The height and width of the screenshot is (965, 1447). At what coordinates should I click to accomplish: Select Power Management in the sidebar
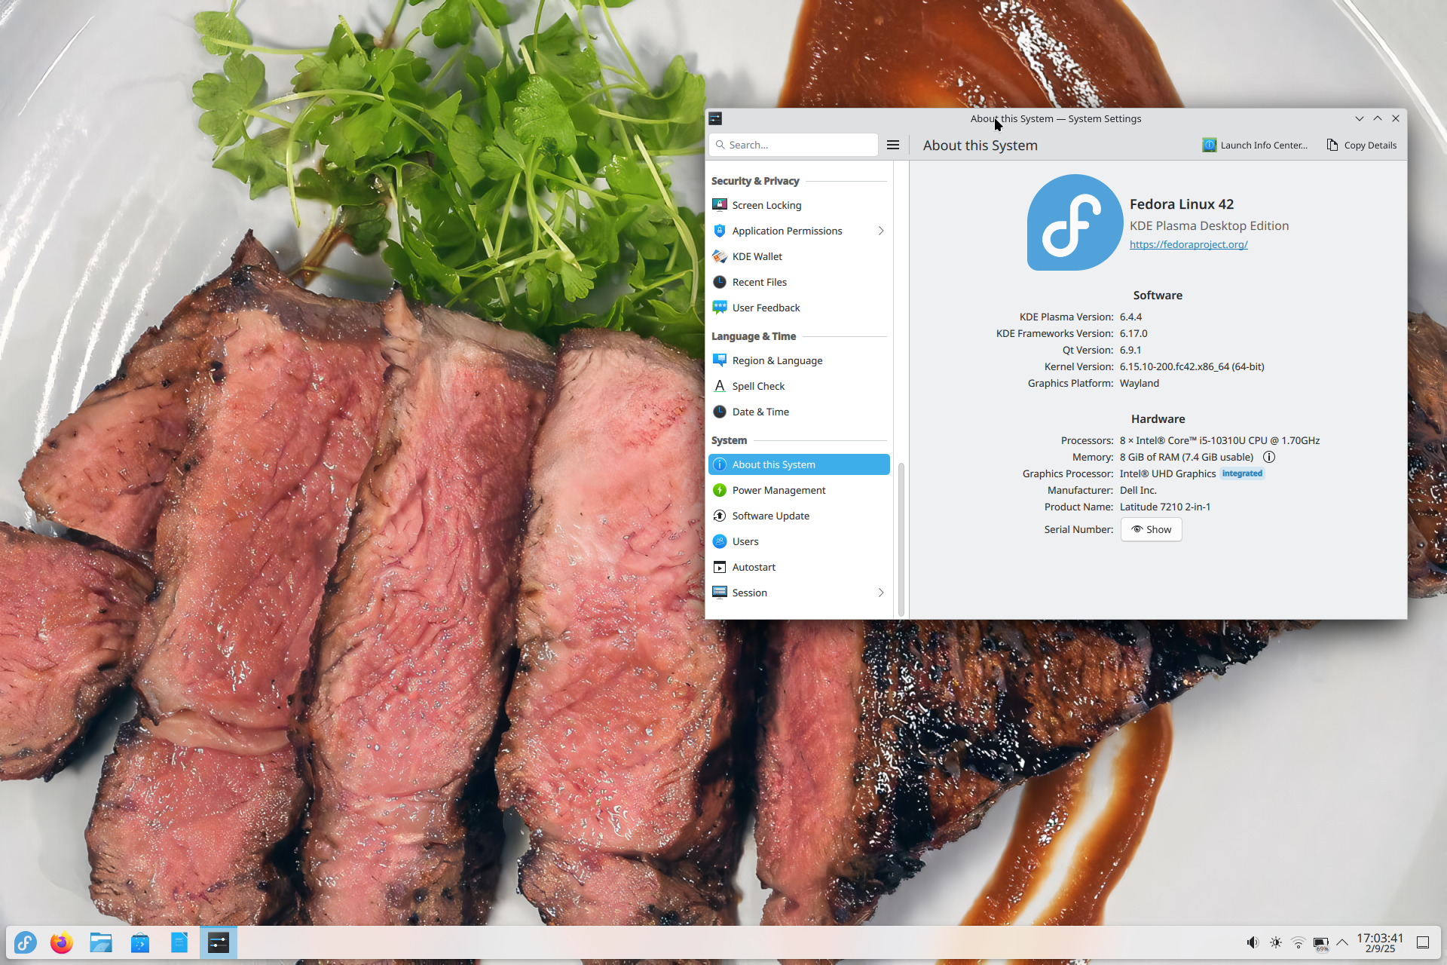click(x=779, y=490)
